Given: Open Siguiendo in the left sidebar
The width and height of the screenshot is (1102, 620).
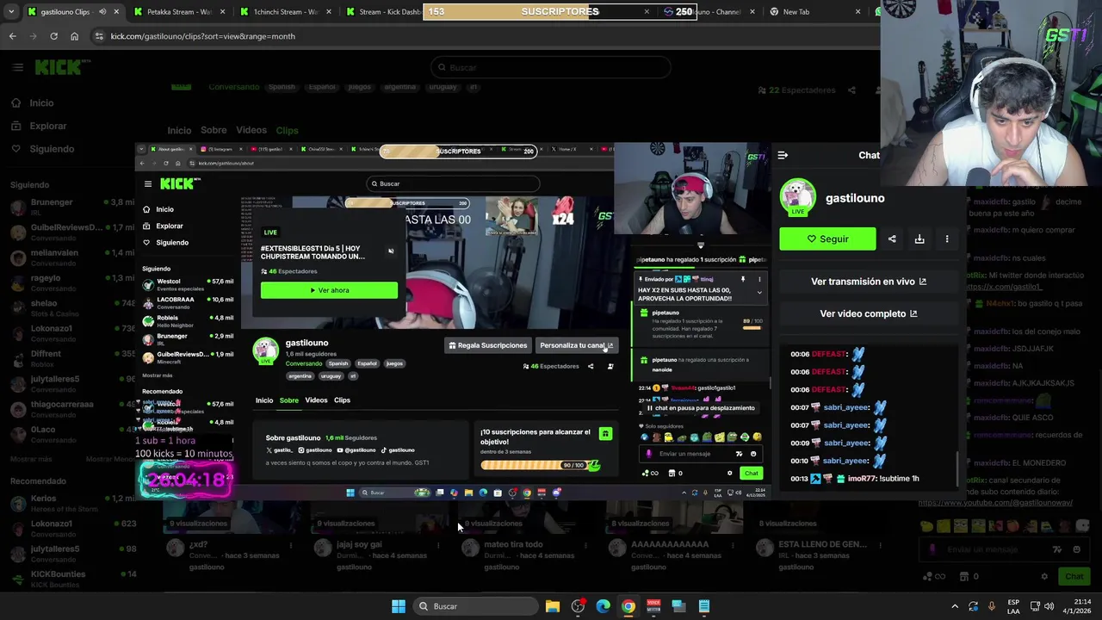Looking at the screenshot, I should click(52, 149).
